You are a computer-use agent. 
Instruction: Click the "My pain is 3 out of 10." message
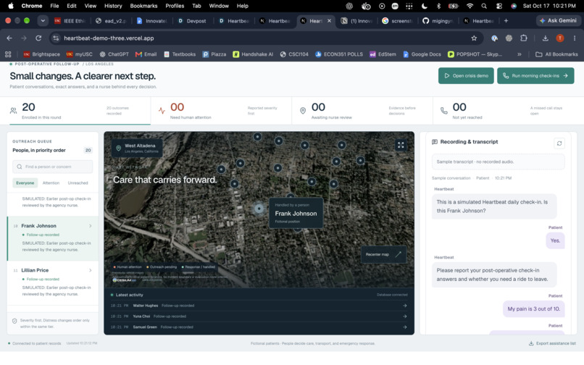(x=533, y=309)
